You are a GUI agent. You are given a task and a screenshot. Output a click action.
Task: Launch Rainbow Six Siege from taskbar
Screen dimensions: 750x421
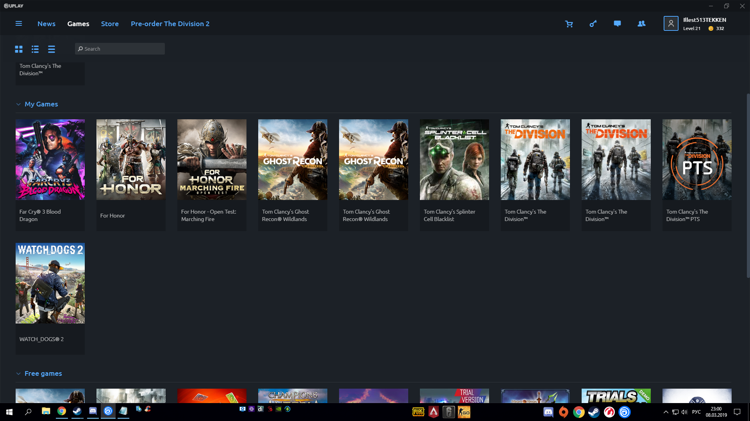449,412
